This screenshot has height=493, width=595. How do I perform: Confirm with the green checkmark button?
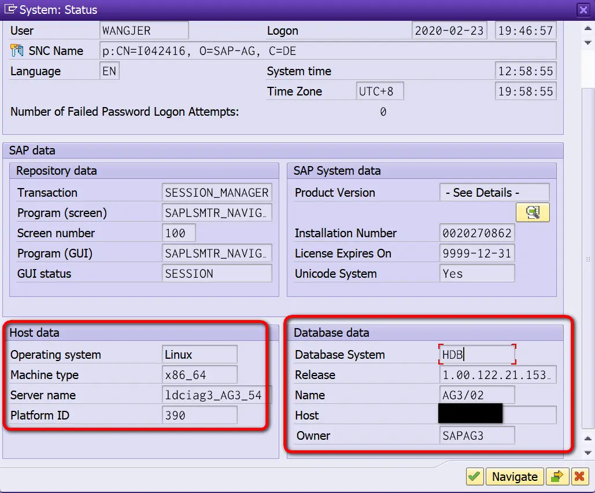click(x=474, y=476)
